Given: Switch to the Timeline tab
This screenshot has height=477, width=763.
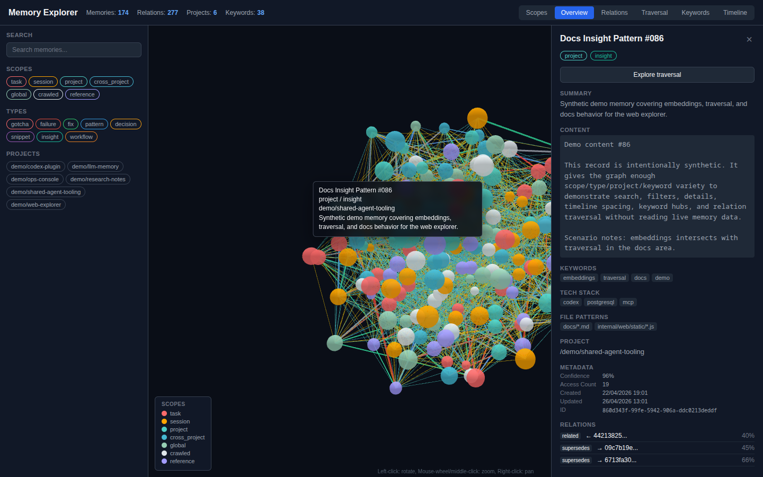Looking at the screenshot, I should (x=735, y=13).
